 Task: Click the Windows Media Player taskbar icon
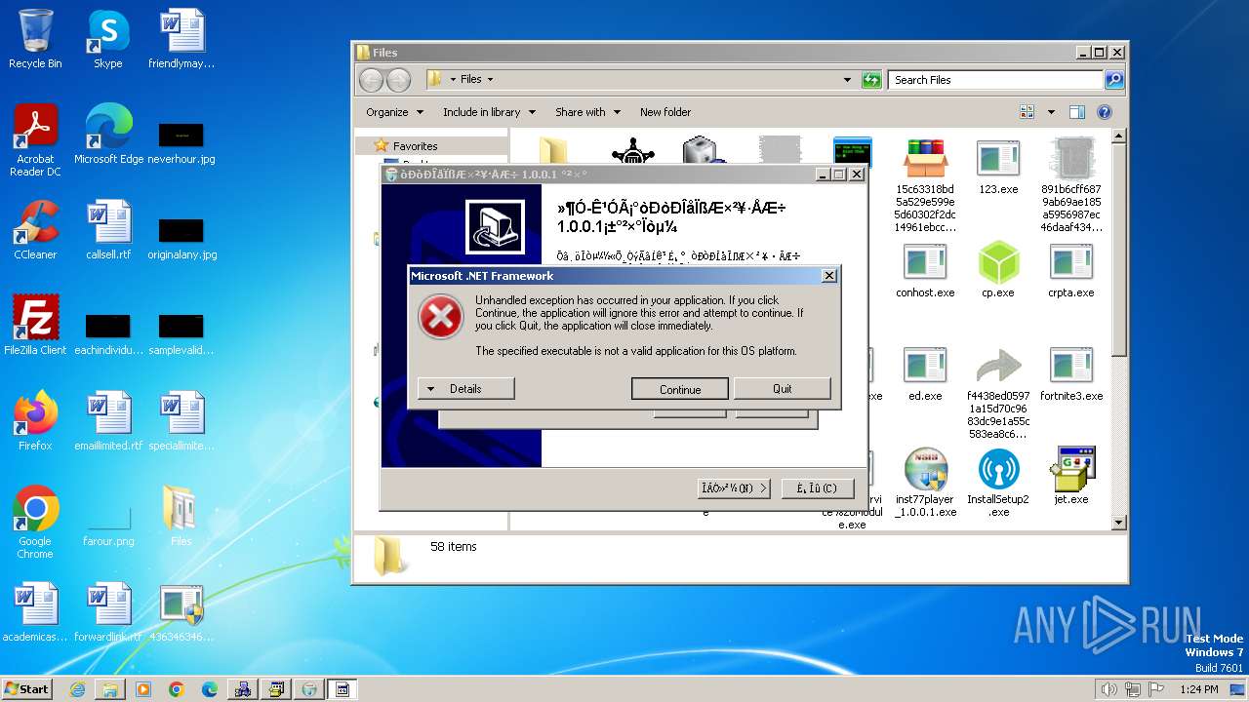click(x=143, y=689)
